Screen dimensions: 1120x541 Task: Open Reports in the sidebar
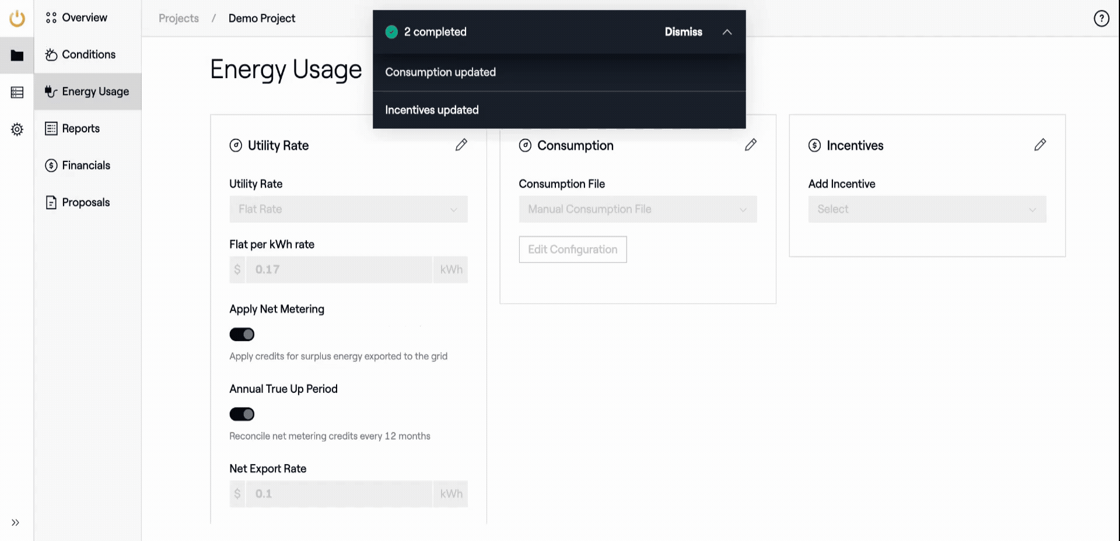pyautogui.click(x=80, y=129)
